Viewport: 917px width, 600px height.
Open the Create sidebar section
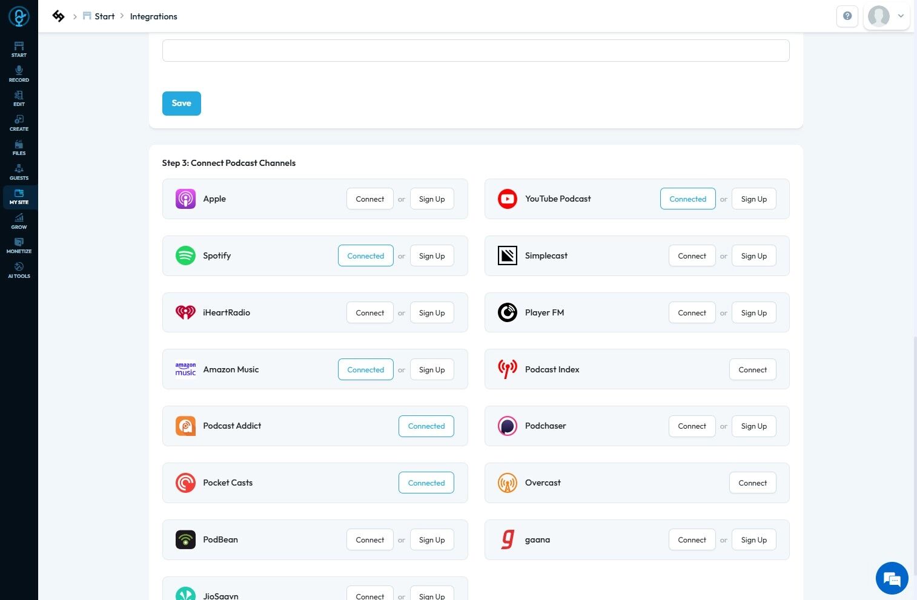(19, 123)
